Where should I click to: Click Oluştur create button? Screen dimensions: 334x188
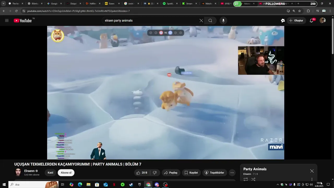[x=296, y=21]
